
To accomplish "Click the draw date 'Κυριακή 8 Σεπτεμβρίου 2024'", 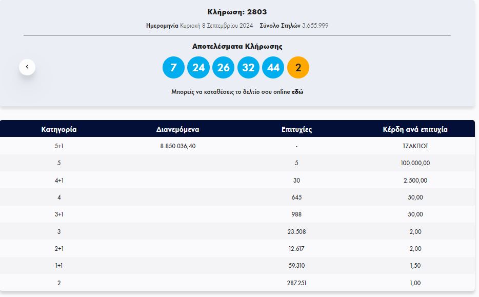I will tap(216, 25).
